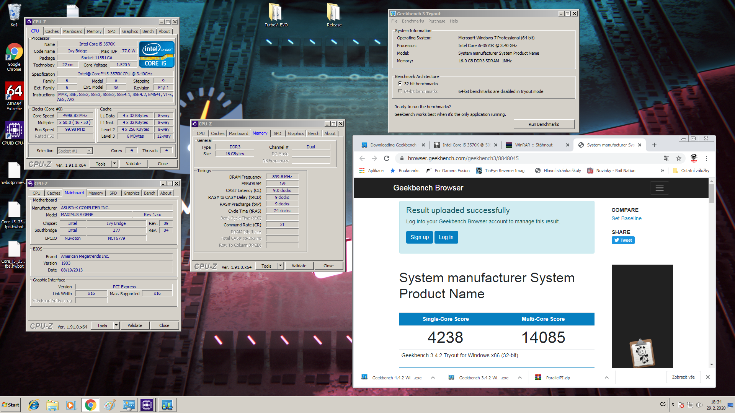Click Run Benchmarks button
Image resolution: width=735 pixels, height=413 pixels.
click(544, 124)
